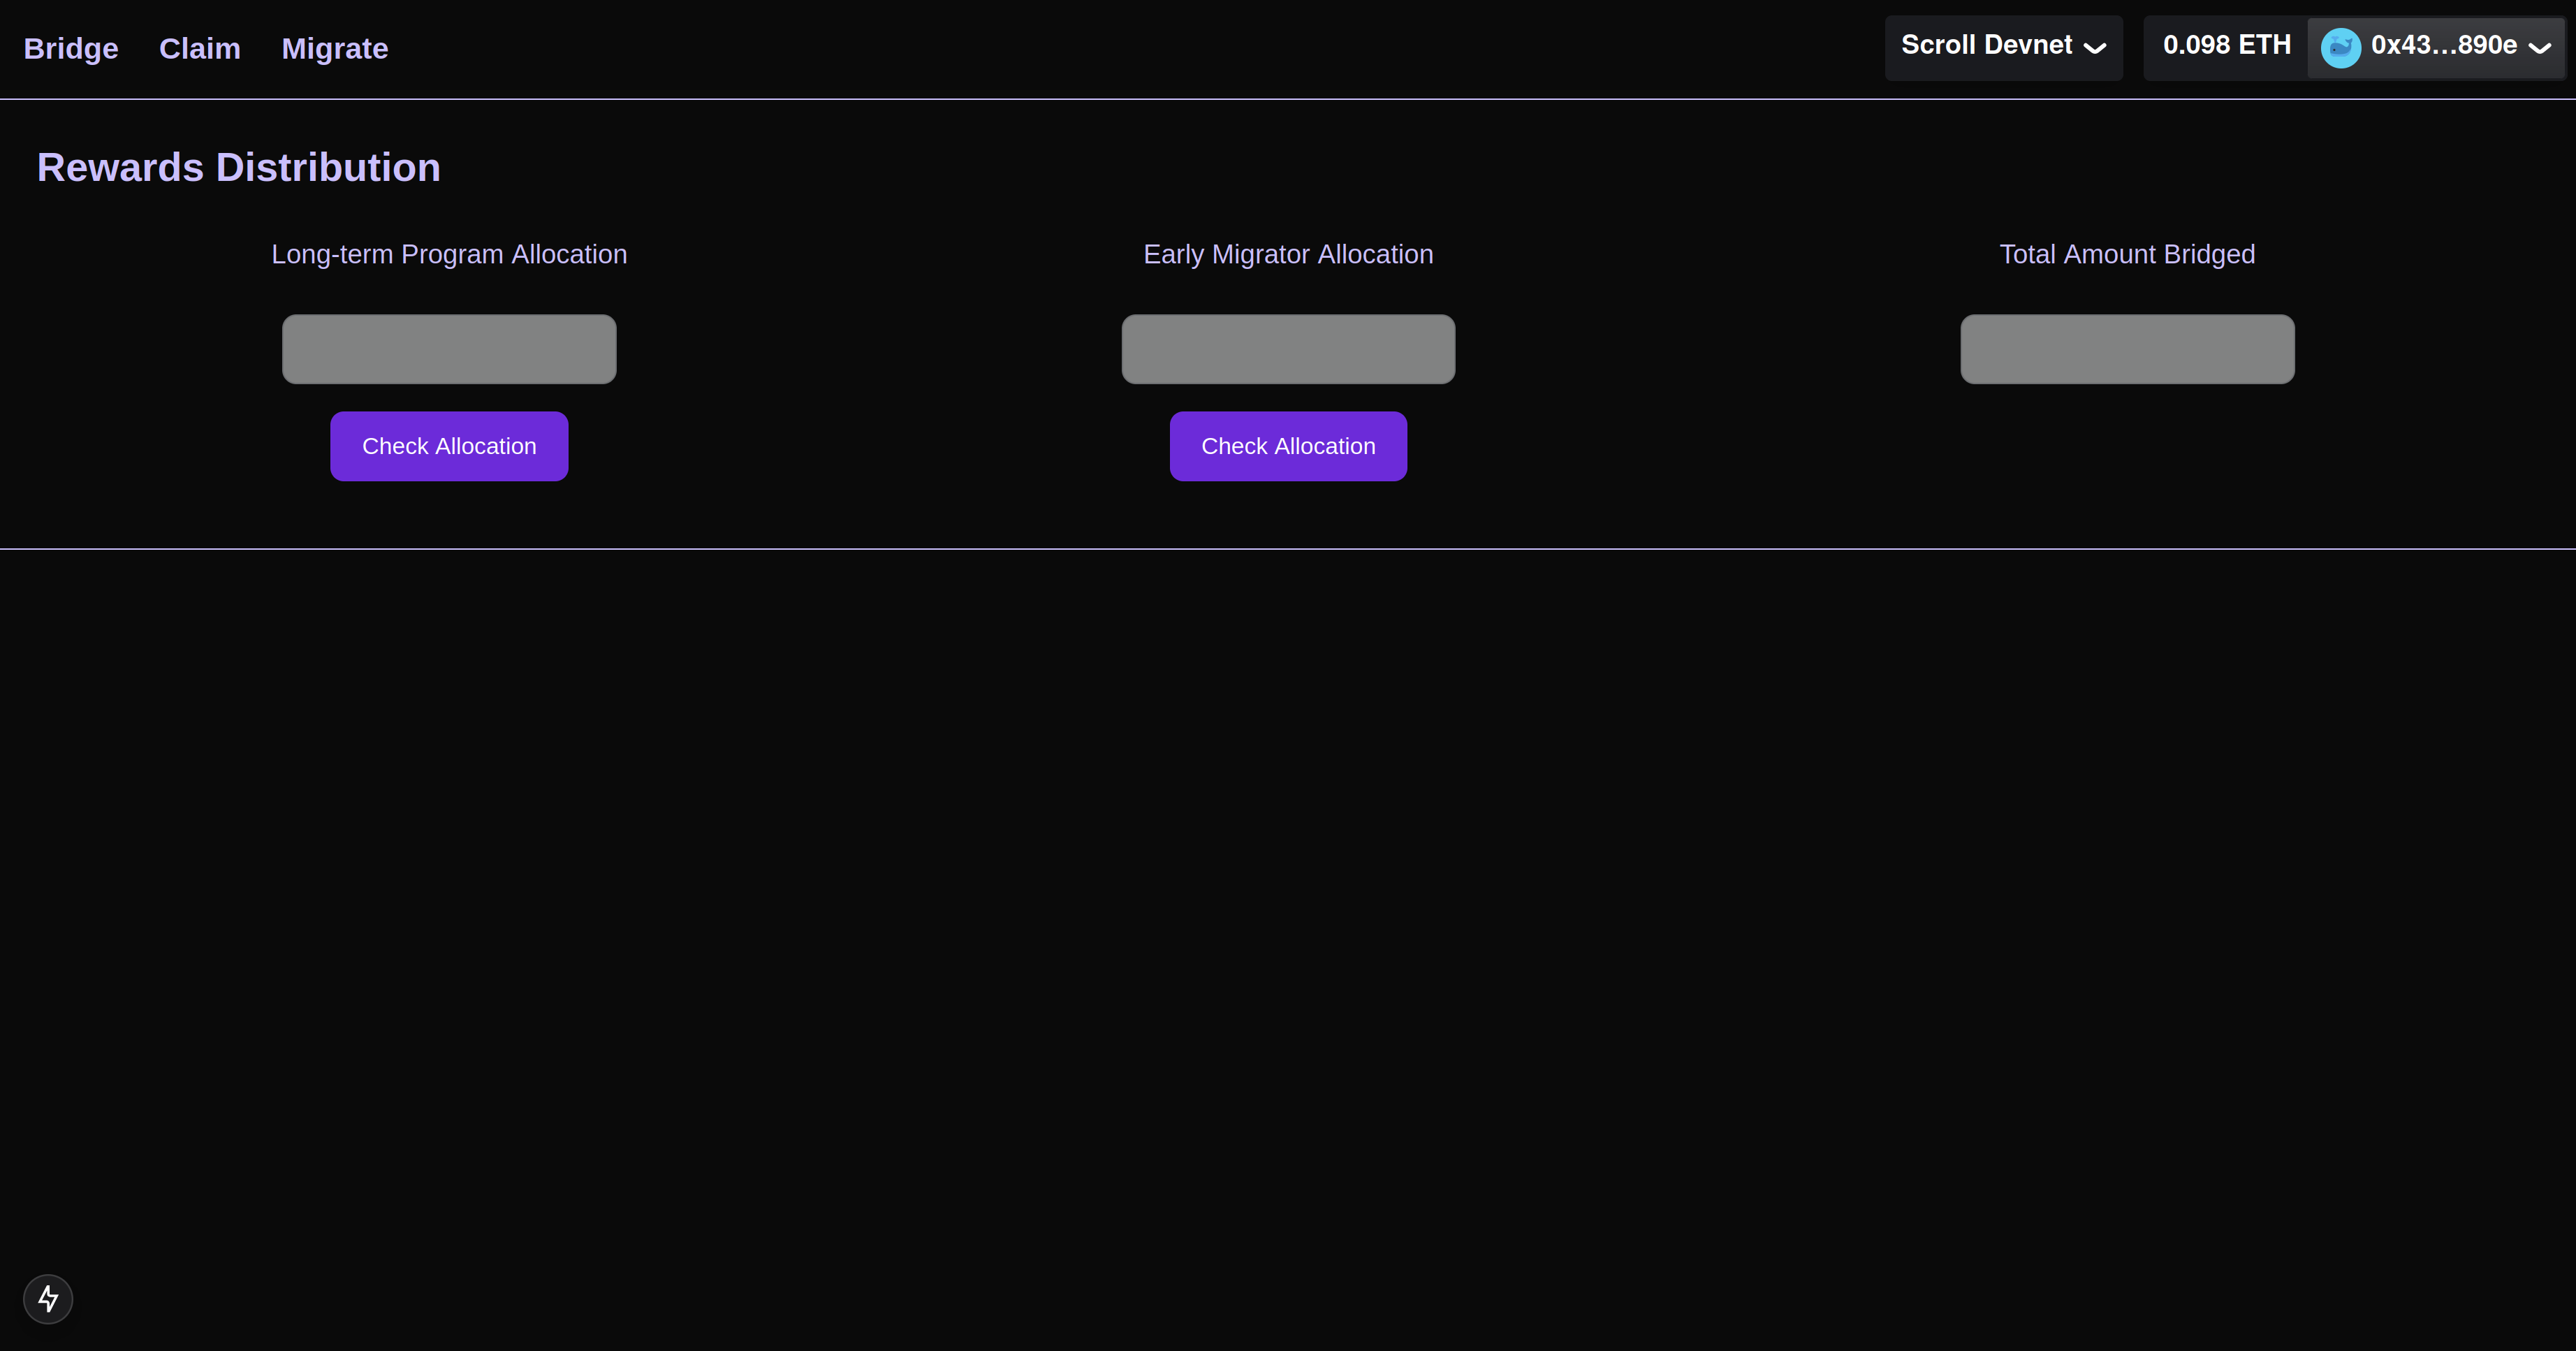
Task: Click the Rewards Distribution heading
Action: [x=239, y=167]
